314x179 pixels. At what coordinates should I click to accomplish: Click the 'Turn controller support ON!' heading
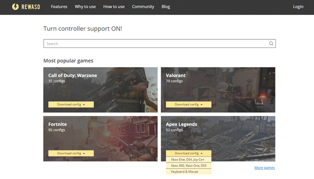tap(83, 29)
